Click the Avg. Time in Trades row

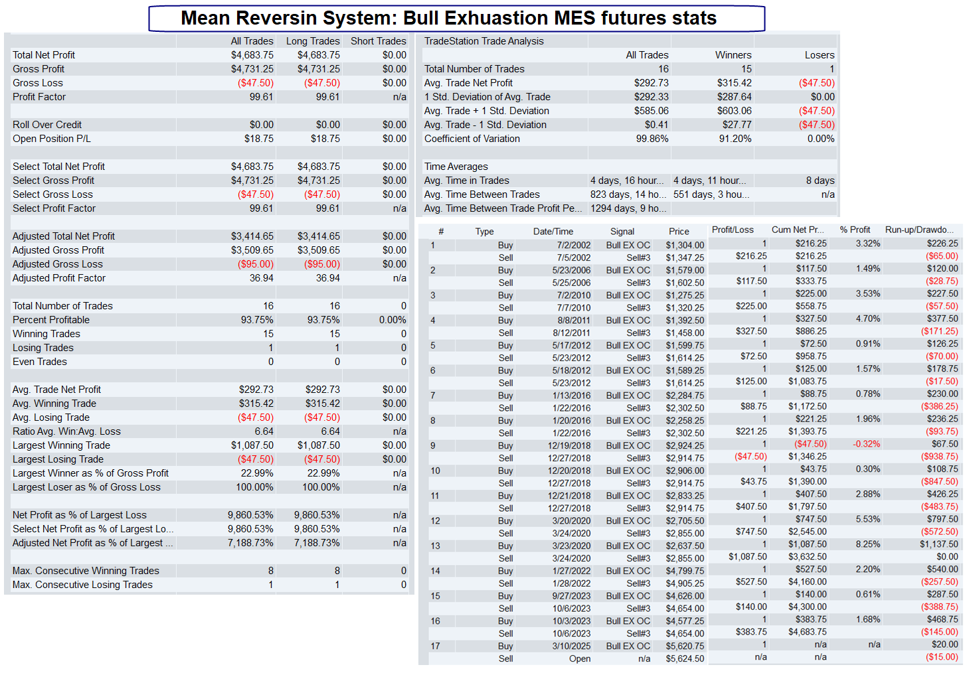(628, 181)
